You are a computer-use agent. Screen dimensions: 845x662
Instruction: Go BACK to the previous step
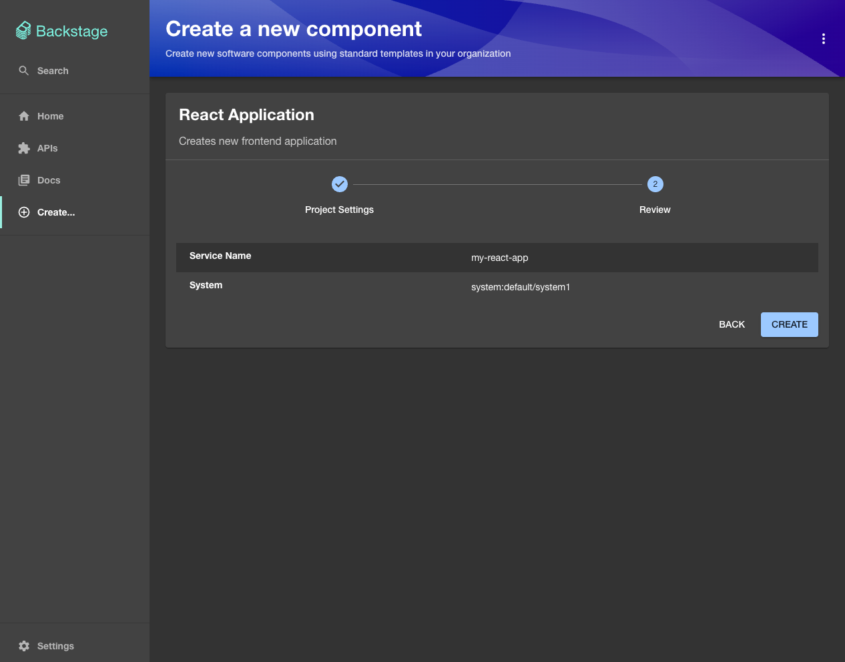click(x=732, y=324)
